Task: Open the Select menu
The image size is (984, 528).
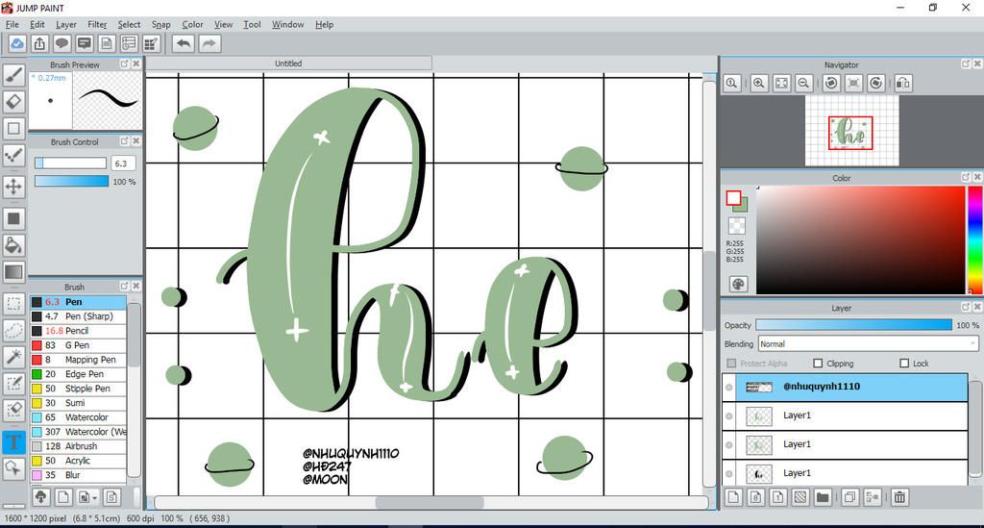Action: pyautogui.click(x=130, y=24)
